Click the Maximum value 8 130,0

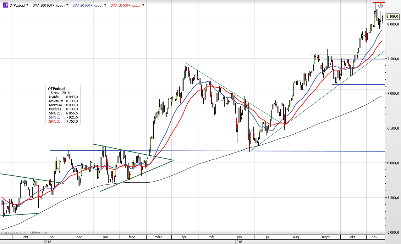[x=72, y=101]
